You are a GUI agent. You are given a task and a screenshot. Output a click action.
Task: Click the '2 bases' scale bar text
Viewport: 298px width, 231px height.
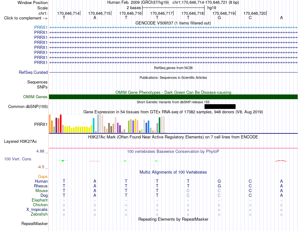tap(134, 8)
